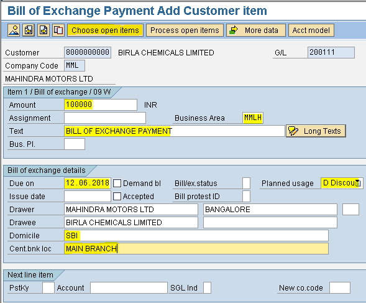The height and width of the screenshot is (303, 366).
Task: Open the Acct model button
Action: [x=311, y=30]
